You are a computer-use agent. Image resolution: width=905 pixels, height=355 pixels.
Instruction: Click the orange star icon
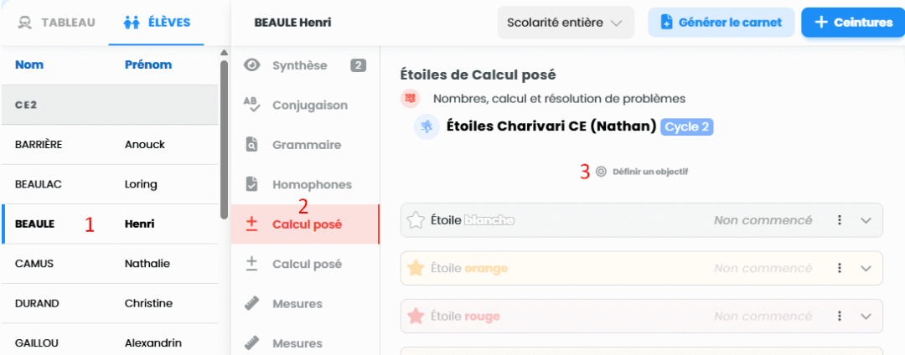[415, 269]
